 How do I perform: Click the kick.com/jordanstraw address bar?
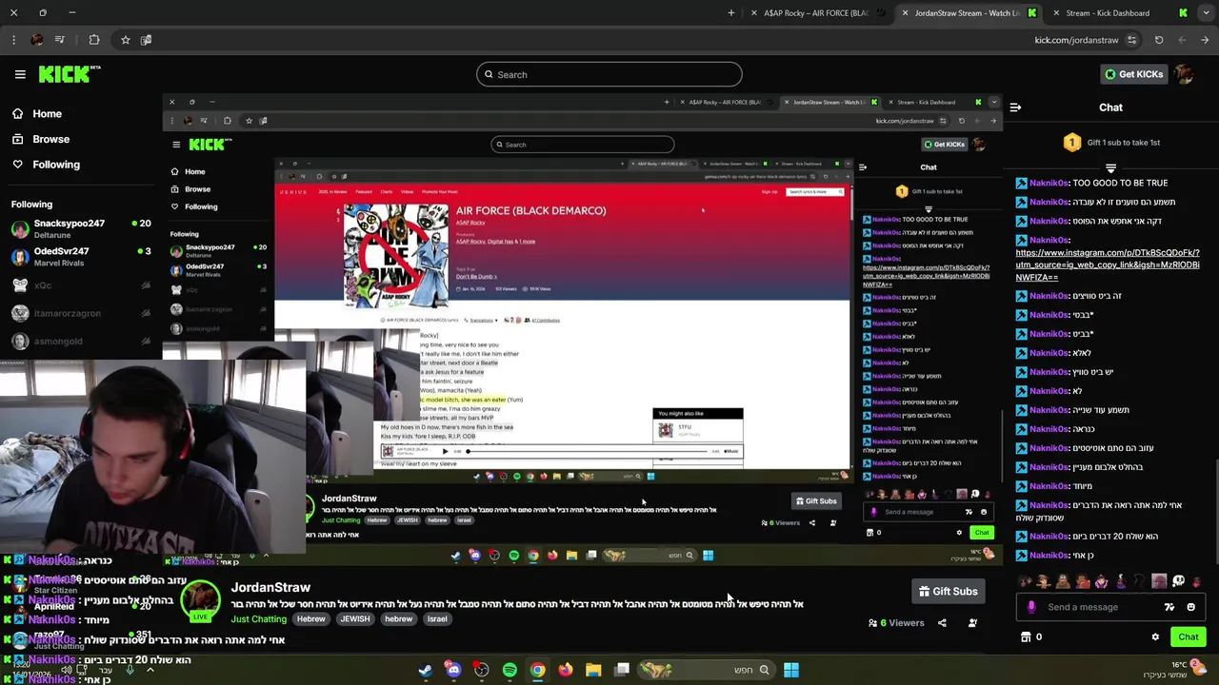point(1076,40)
